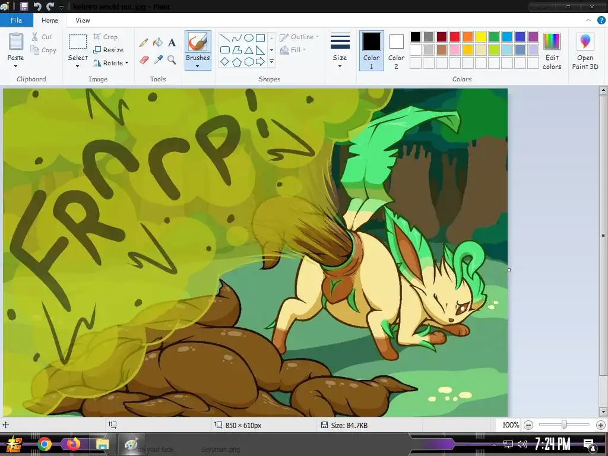Click the vertical scrollbar up arrow
The height and width of the screenshot is (456, 608).
coord(603,91)
